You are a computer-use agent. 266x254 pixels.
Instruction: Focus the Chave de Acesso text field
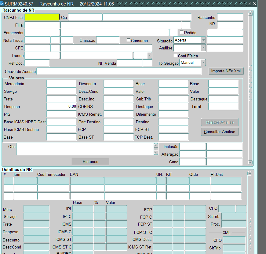119,71
